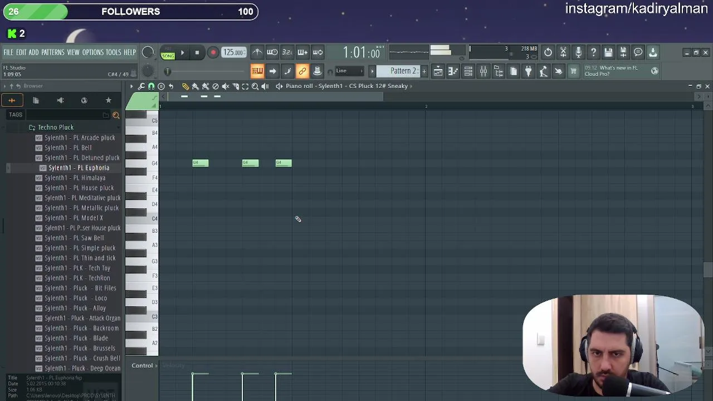Open the piano roll wrench tools menu
The width and height of the screenshot is (713, 401).
point(141,86)
